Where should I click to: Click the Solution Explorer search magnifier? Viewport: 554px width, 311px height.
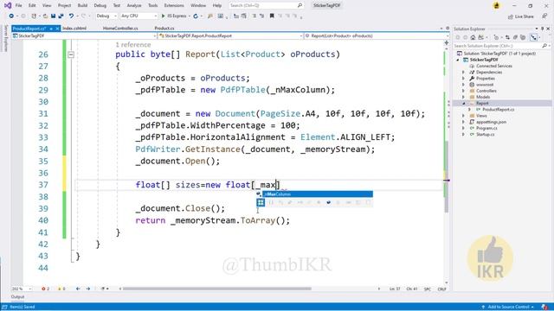(544, 46)
